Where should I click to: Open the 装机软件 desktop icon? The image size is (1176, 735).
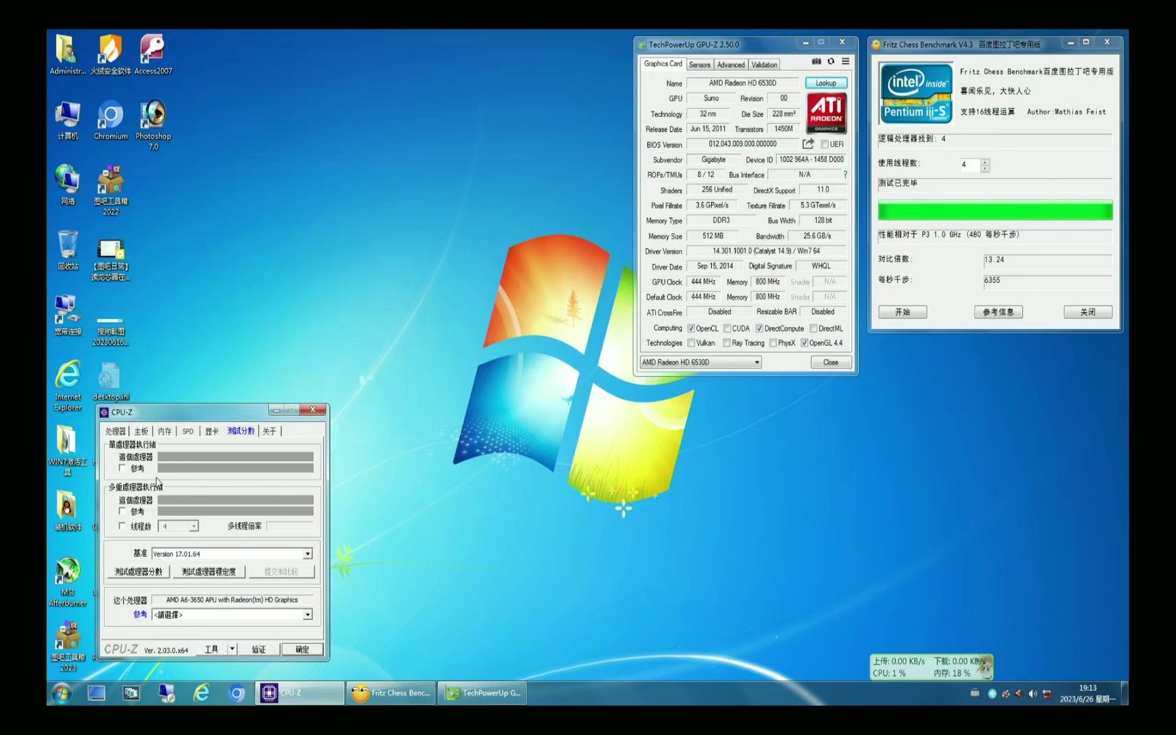pos(67,510)
